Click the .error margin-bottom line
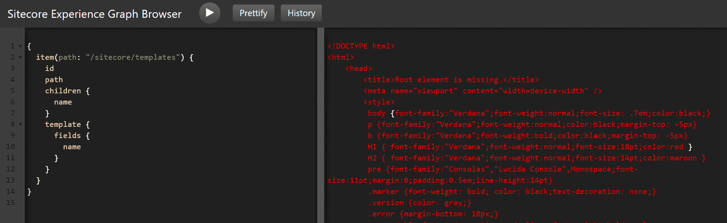Viewport: 727px width, 223px height. pos(433,214)
